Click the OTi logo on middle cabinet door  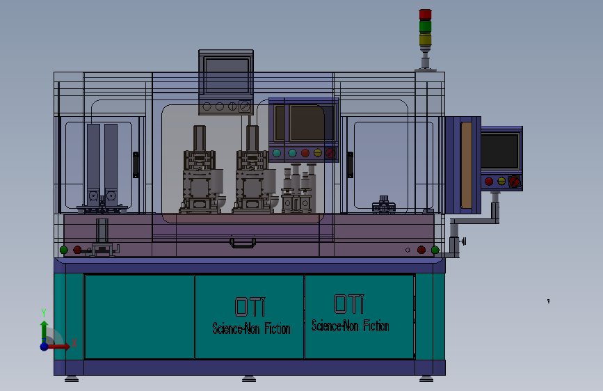(250, 307)
